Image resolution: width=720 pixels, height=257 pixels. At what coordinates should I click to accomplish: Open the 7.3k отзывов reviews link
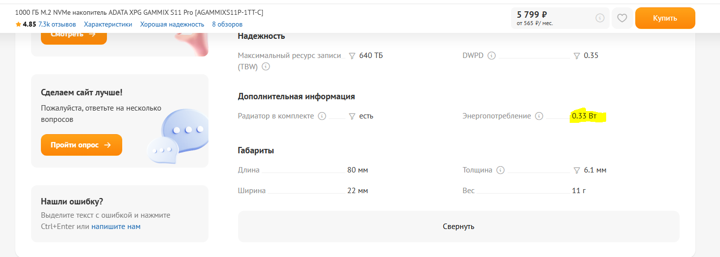57,24
